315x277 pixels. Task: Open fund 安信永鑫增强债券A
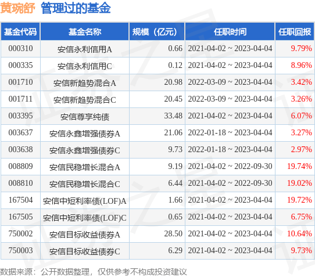pyautogui.click(x=85, y=134)
